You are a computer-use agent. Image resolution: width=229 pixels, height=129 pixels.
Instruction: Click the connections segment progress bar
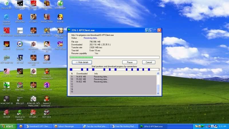(x=114, y=69)
